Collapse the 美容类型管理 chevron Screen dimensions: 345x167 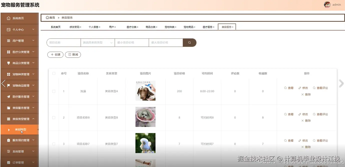pyautogui.click(x=33, y=119)
